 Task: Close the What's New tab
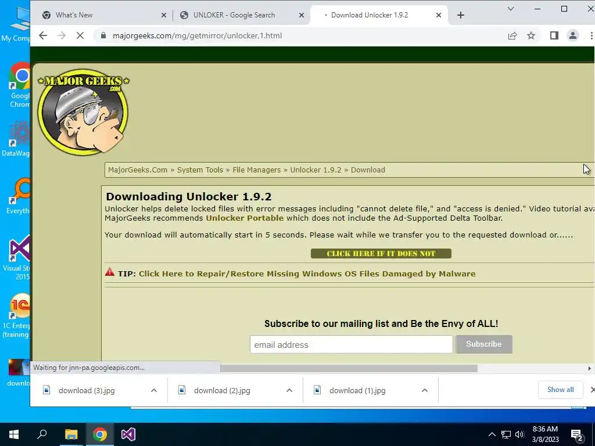[x=163, y=15]
